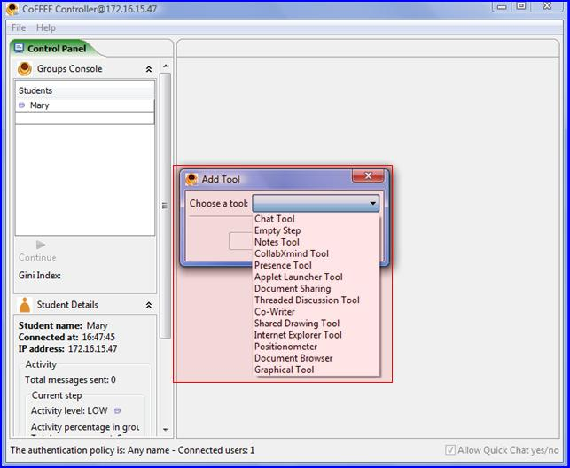This screenshot has height=468, width=570.
Task: Click the Continue play button
Action: click(x=41, y=245)
